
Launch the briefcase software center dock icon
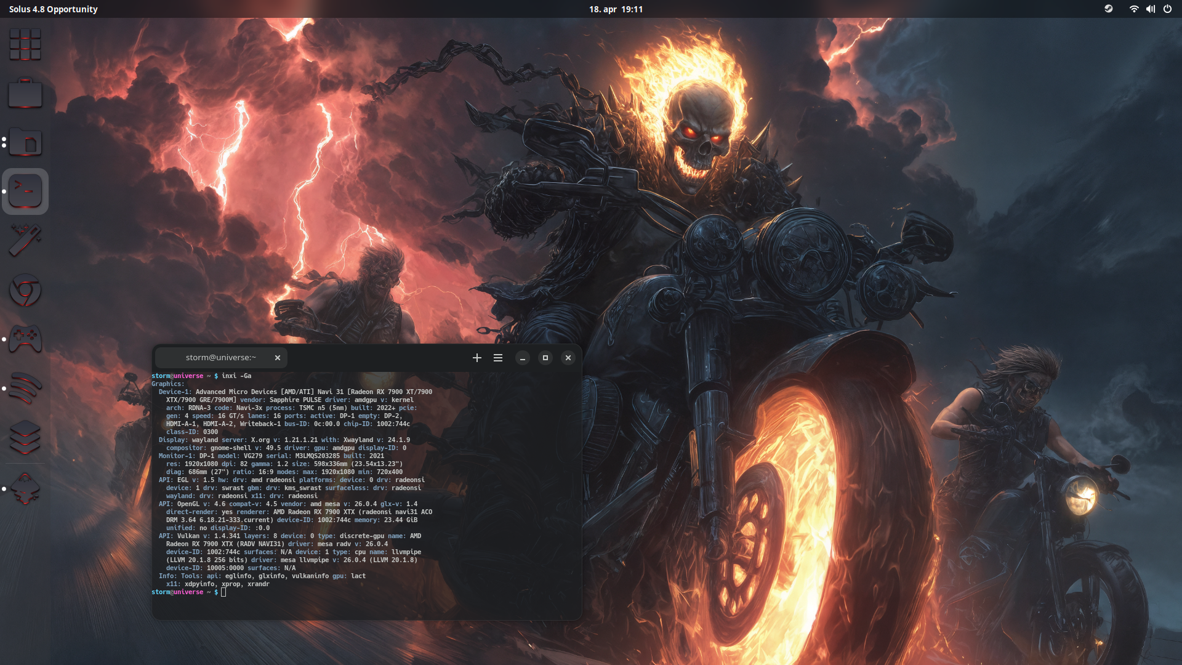click(x=25, y=93)
